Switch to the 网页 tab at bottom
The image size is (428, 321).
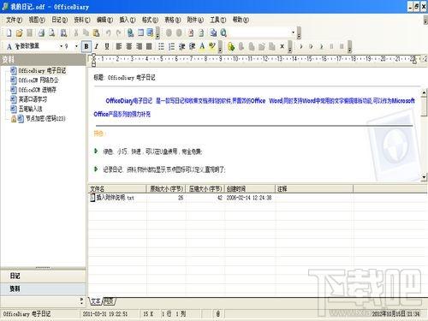coord(109,300)
